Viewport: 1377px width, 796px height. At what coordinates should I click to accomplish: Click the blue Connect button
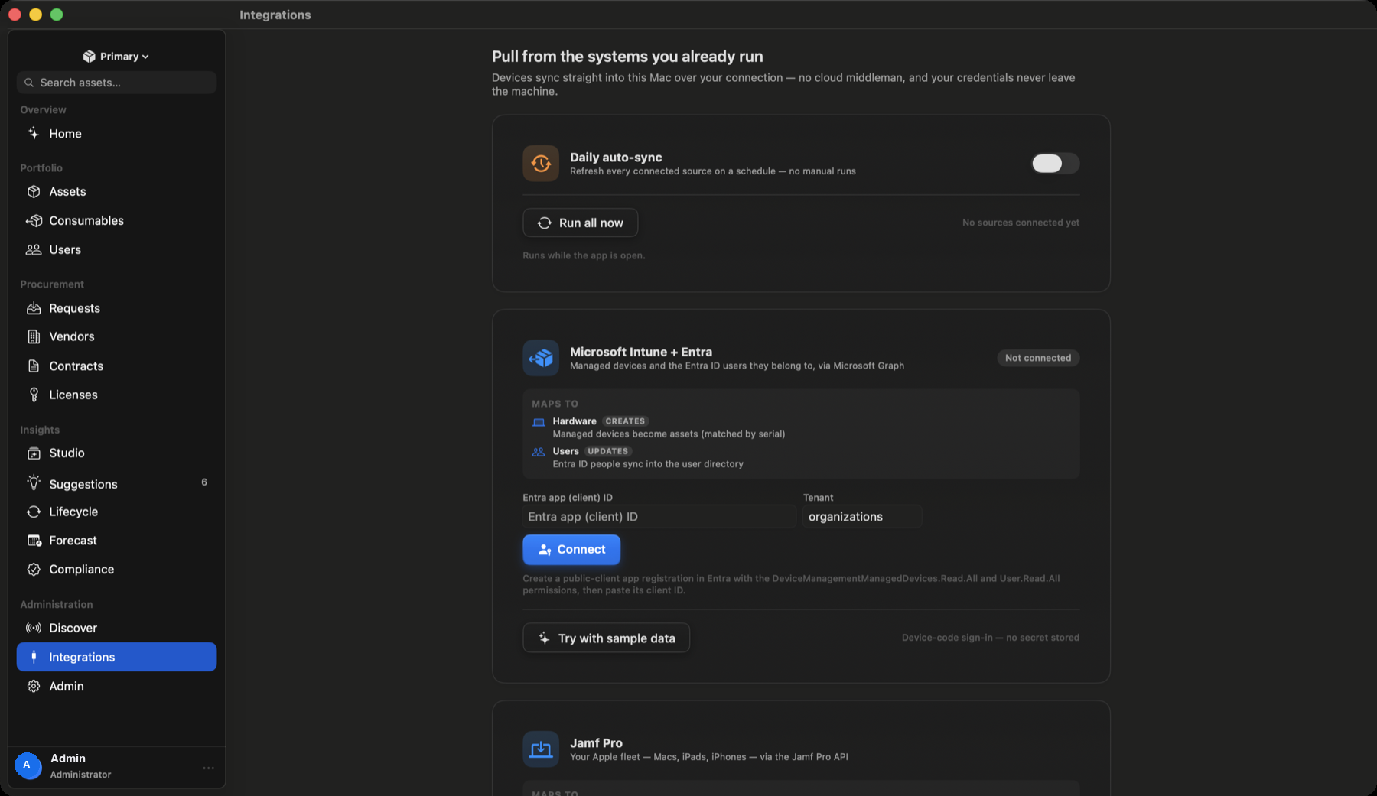click(x=571, y=550)
